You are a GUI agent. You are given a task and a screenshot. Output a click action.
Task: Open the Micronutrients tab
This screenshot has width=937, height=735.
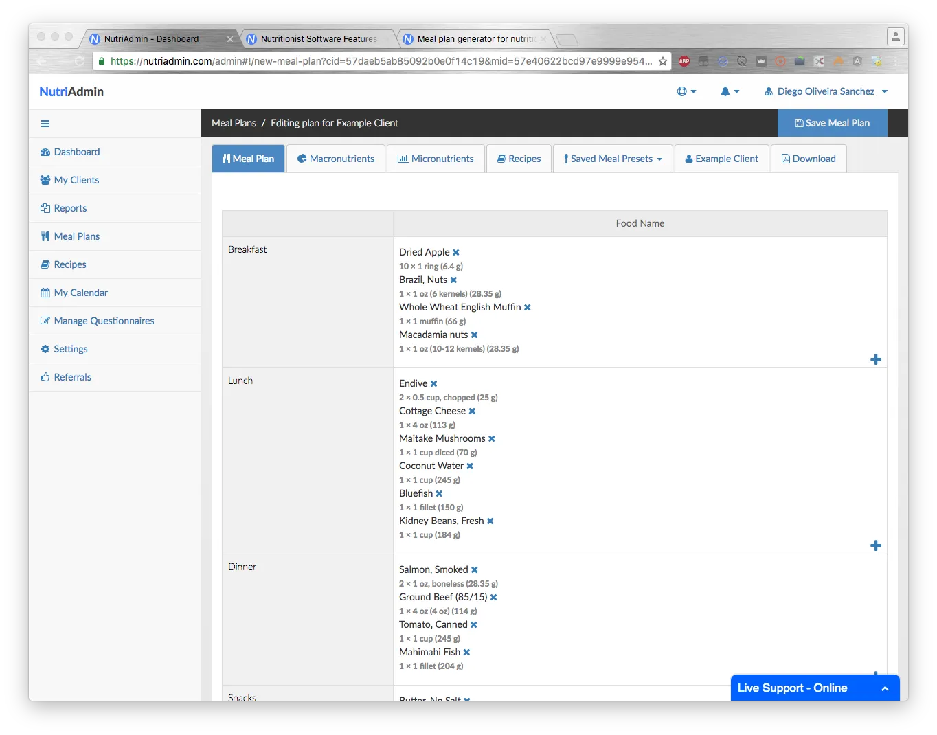pos(436,159)
